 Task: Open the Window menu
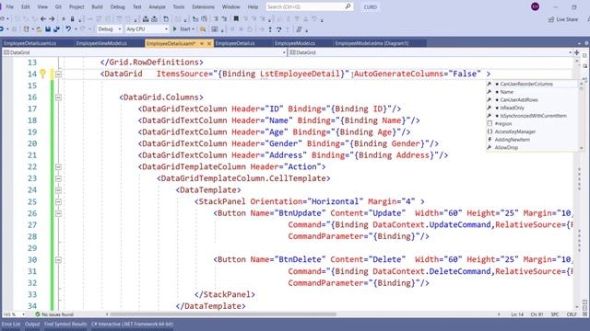point(230,6)
